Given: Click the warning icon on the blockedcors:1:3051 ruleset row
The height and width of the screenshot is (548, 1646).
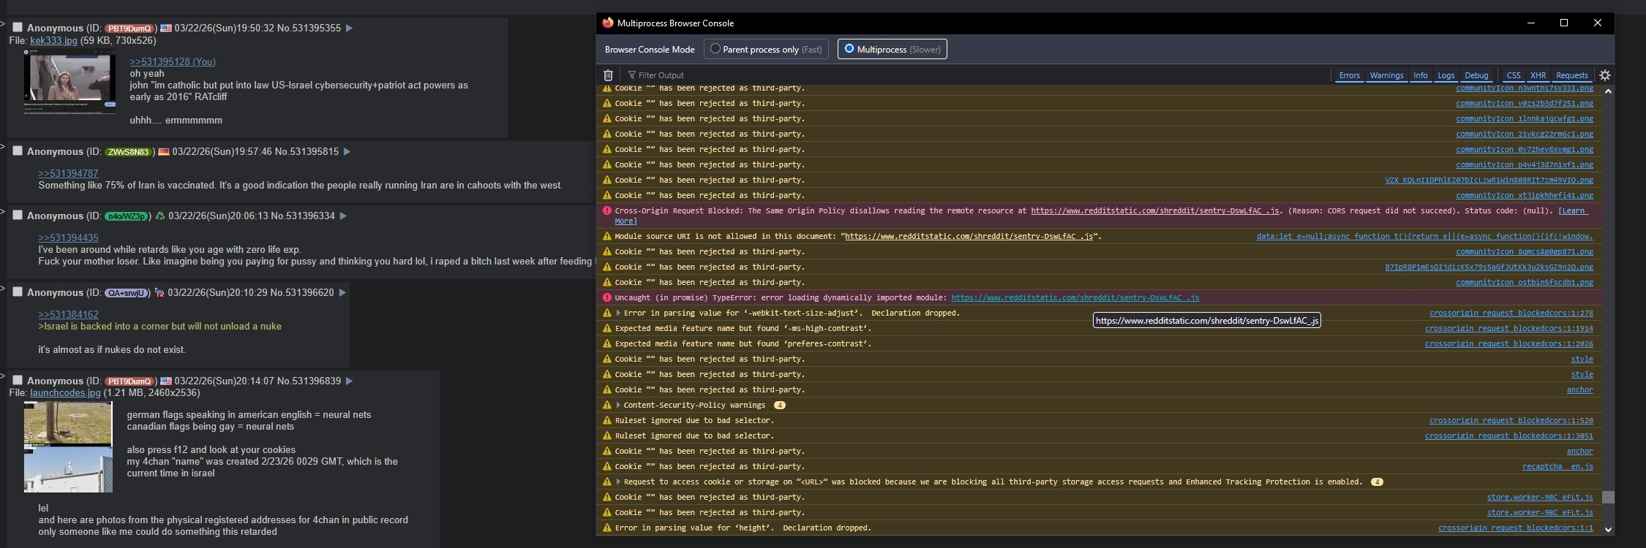Looking at the screenshot, I should click(606, 436).
